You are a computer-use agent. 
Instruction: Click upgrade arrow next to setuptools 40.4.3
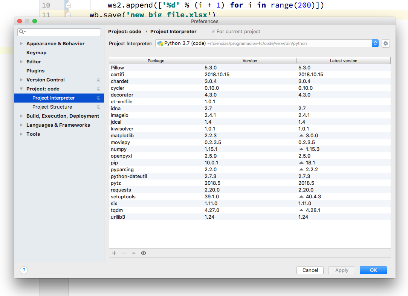(301, 196)
